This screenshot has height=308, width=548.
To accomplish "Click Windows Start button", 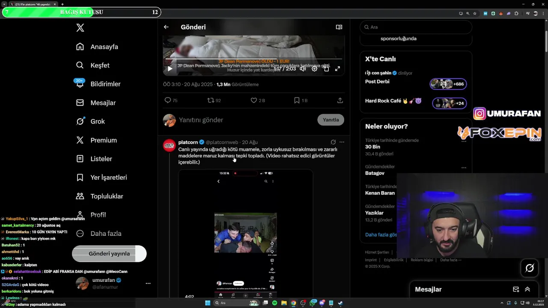I will 208,303.
